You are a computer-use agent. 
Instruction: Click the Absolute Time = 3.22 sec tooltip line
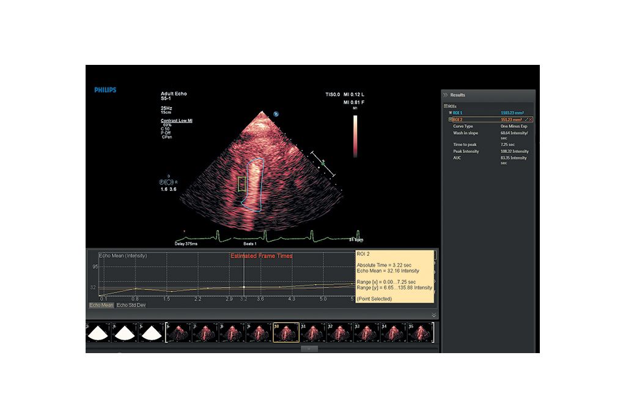coord(384,265)
